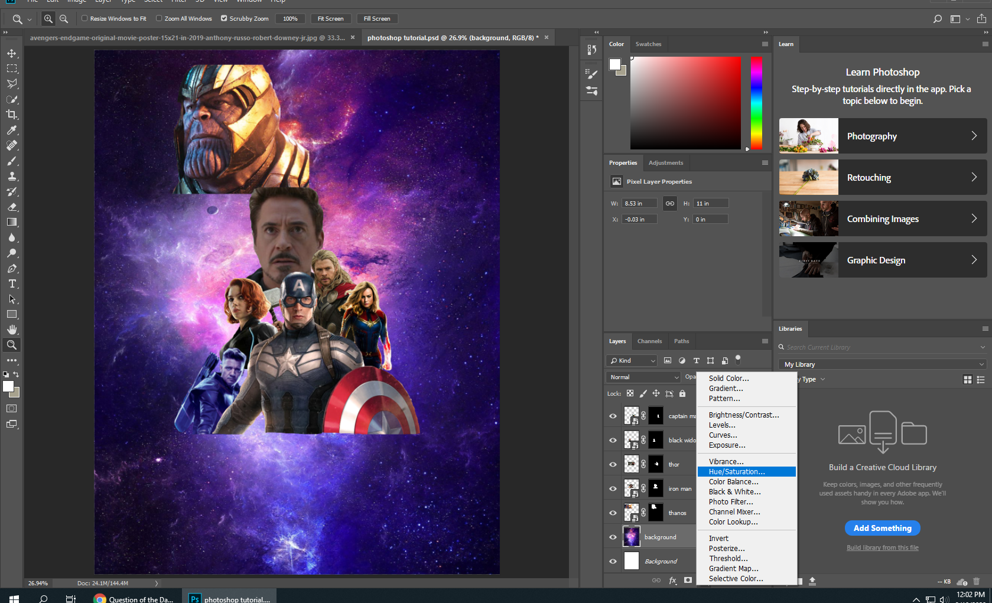The height and width of the screenshot is (603, 992).
Task: Open the Kind layer filter dropdown
Action: [x=632, y=360]
